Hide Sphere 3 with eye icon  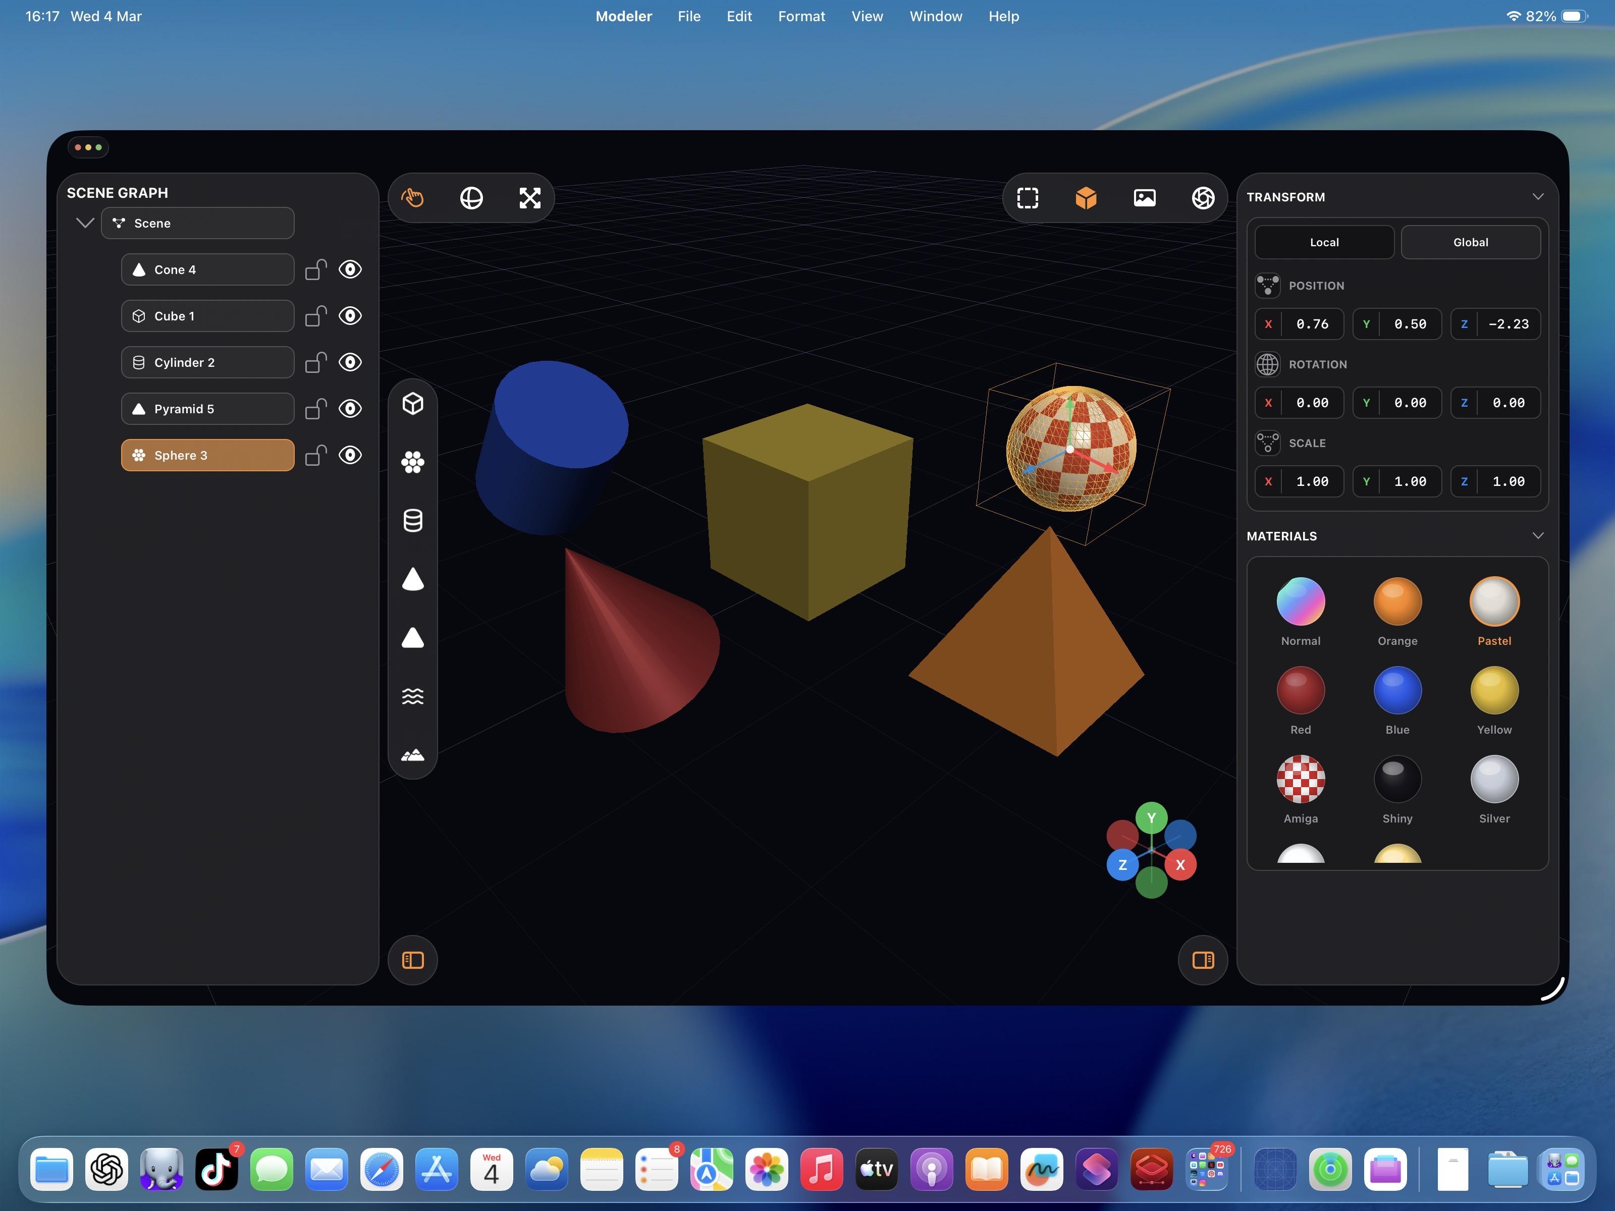coord(350,456)
